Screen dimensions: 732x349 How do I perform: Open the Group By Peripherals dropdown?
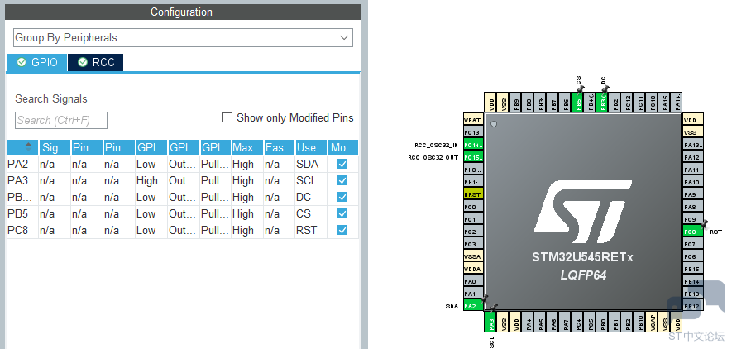click(x=183, y=38)
